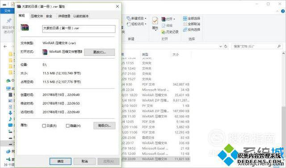Screen dimensions: 286x168
Task: Click the Explorer title bar document icon
Action: [13, 4]
